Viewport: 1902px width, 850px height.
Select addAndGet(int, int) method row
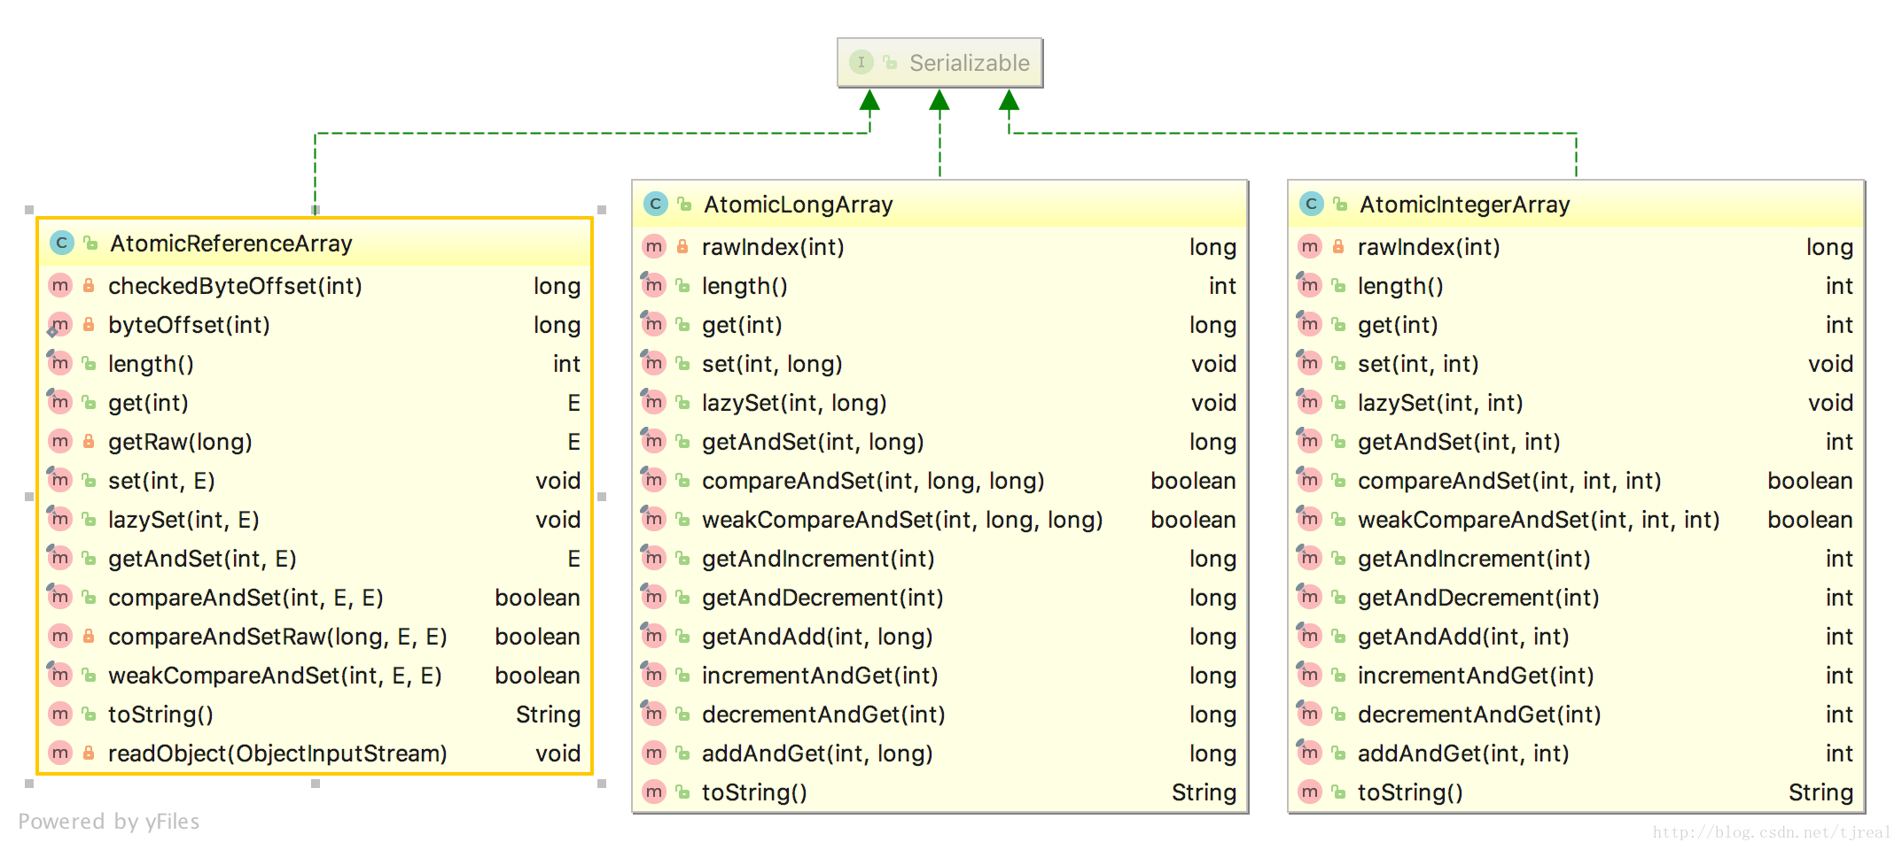(1576, 753)
